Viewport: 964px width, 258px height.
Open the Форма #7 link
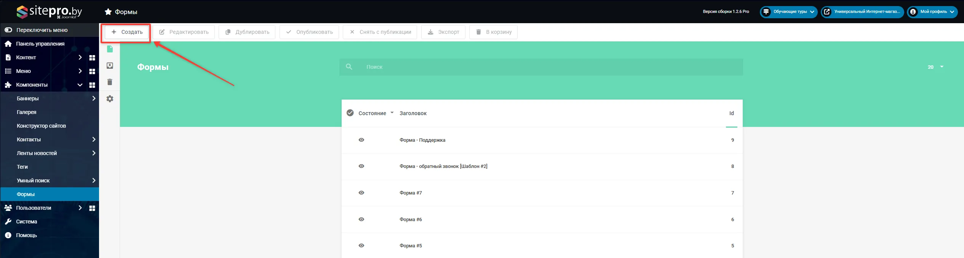(x=411, y=193)
